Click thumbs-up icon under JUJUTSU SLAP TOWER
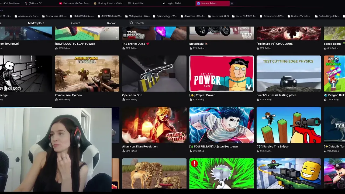345x194 pixels. [56, 48]
